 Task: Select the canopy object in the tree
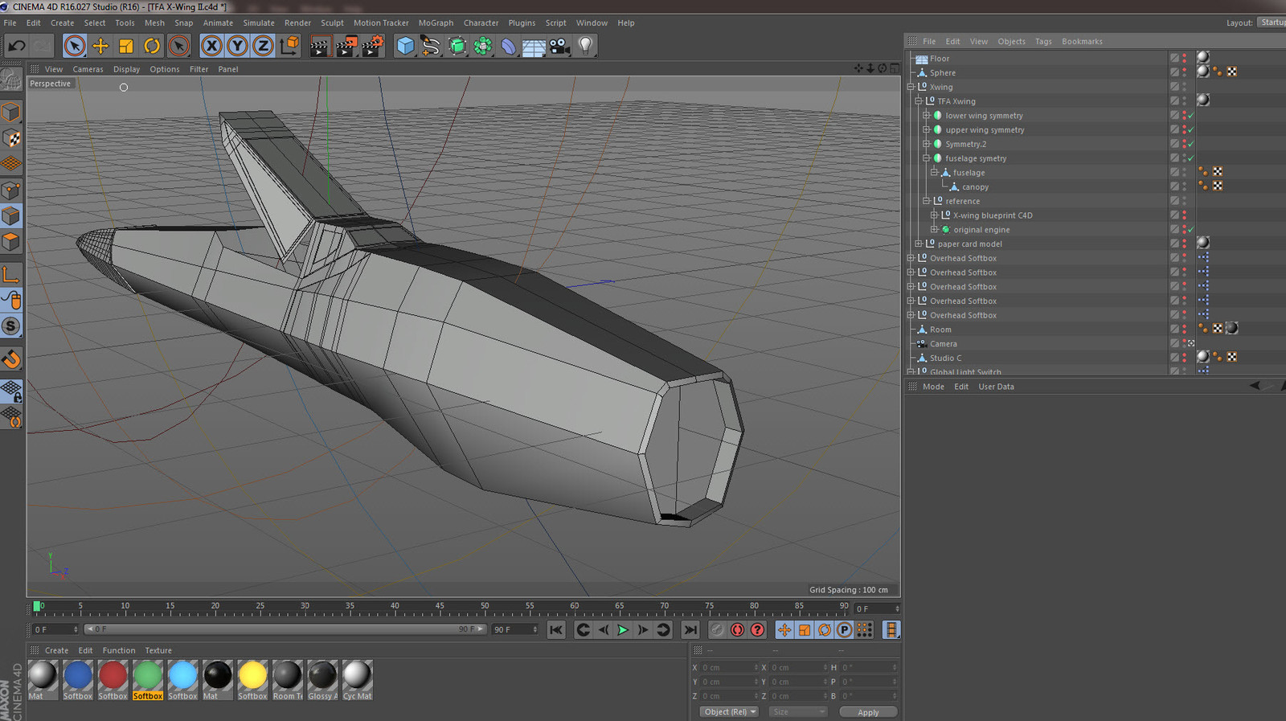point(975,186)
